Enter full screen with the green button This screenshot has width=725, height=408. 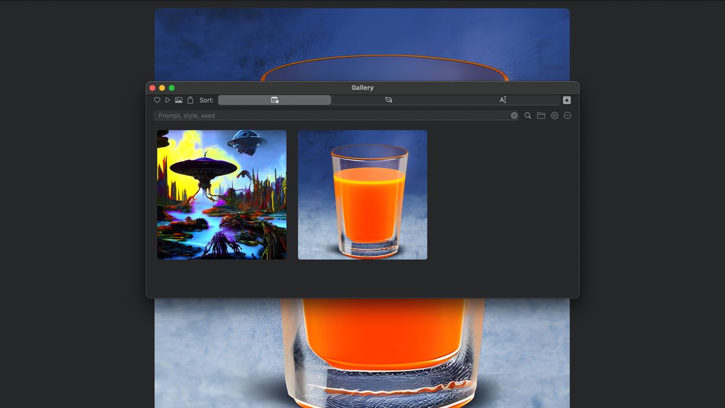click(x=172, y=87)
